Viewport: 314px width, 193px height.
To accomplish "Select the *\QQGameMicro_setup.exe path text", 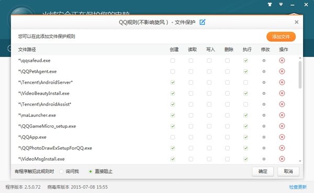I will coord(47,126).
